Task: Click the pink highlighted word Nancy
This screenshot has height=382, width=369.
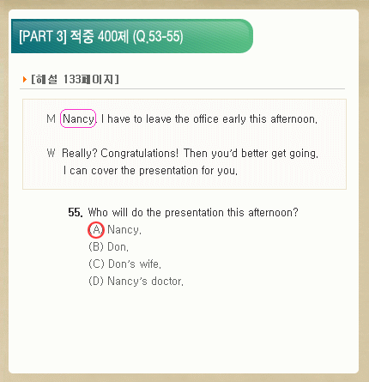Action: pos(78,118)
